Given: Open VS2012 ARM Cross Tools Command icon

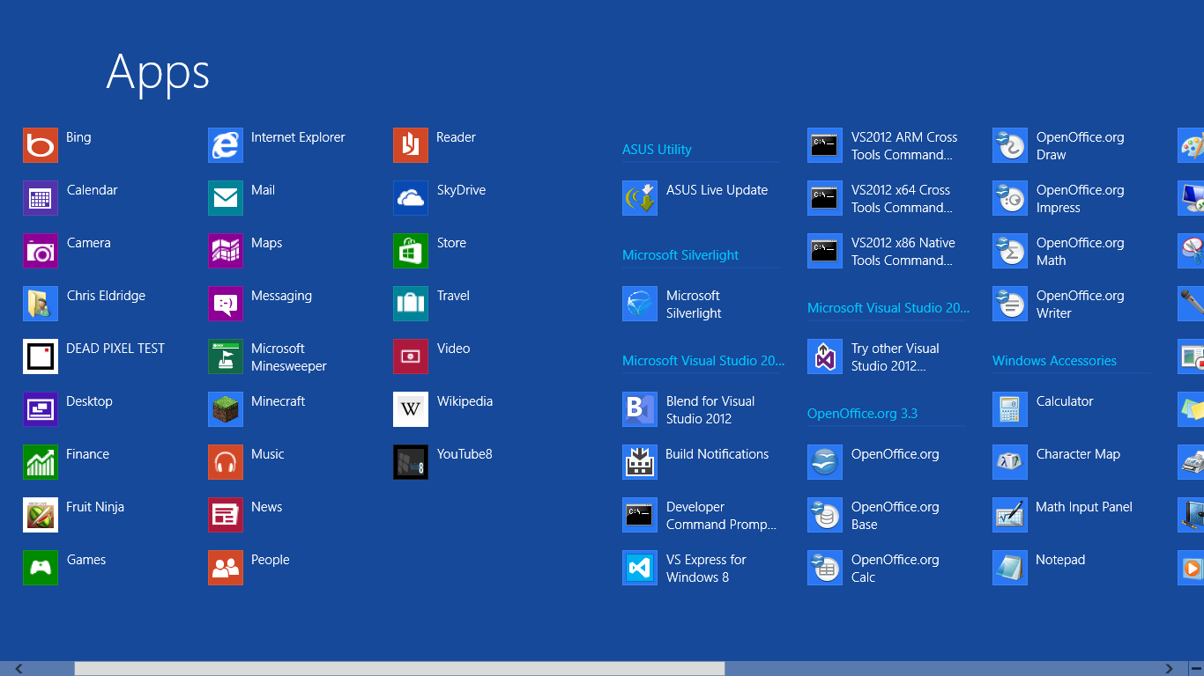Looking at the screenshot, I should click(x=825, y=145).
